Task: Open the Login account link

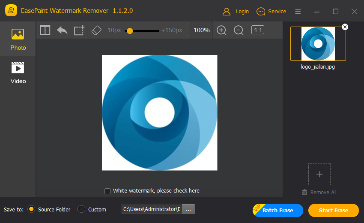Action: pos(242,12)
